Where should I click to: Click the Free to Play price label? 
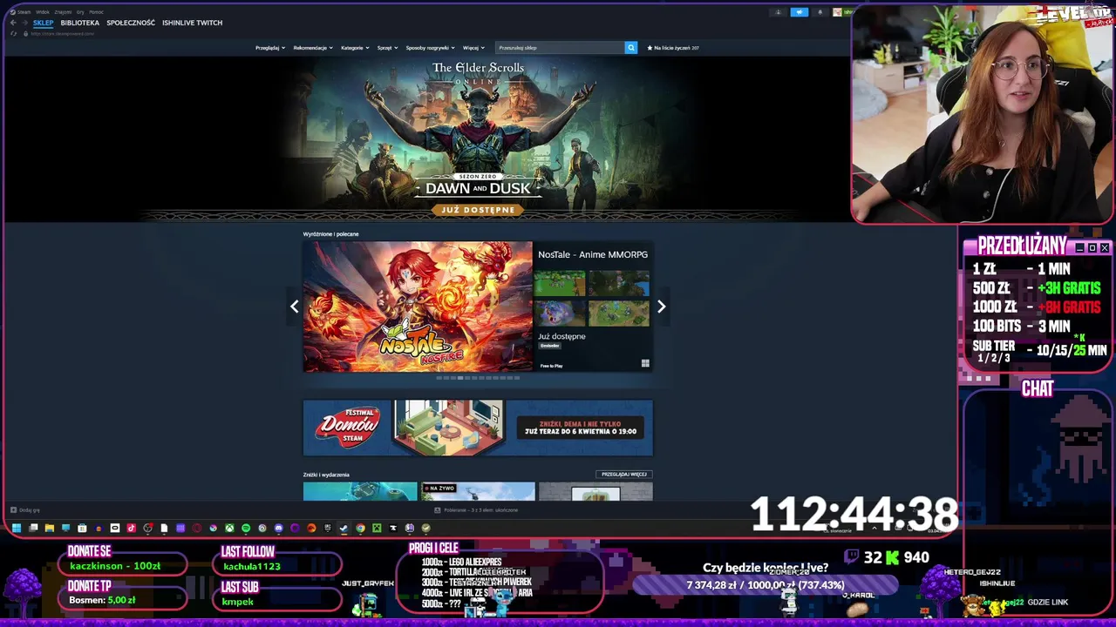(x=551, y=366)
